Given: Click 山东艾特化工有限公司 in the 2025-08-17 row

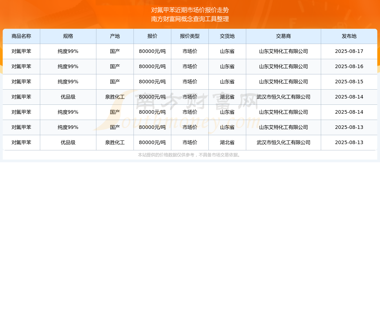Looking at the screenshot, I should click(283, 51).
